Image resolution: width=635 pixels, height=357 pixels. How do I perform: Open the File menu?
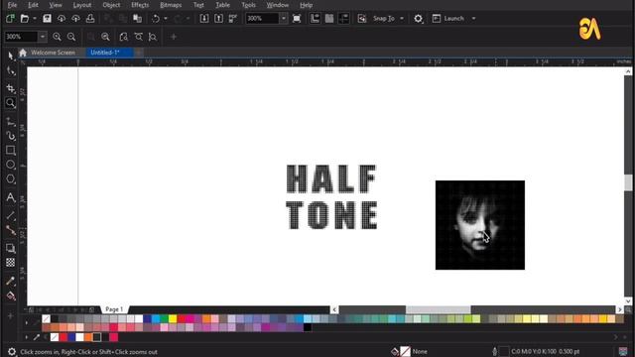pos(12,5)
